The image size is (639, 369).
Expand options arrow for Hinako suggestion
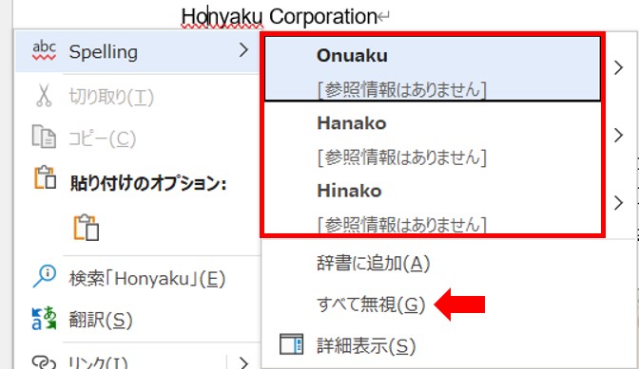(x=618, y=202)
